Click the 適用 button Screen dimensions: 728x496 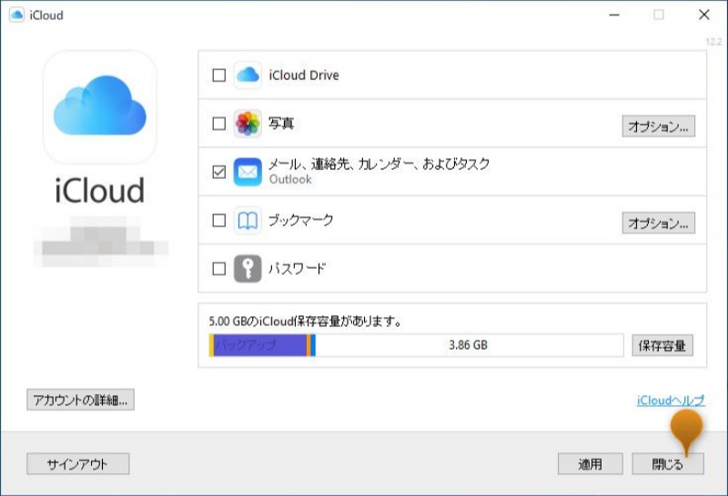coord(590,463)
